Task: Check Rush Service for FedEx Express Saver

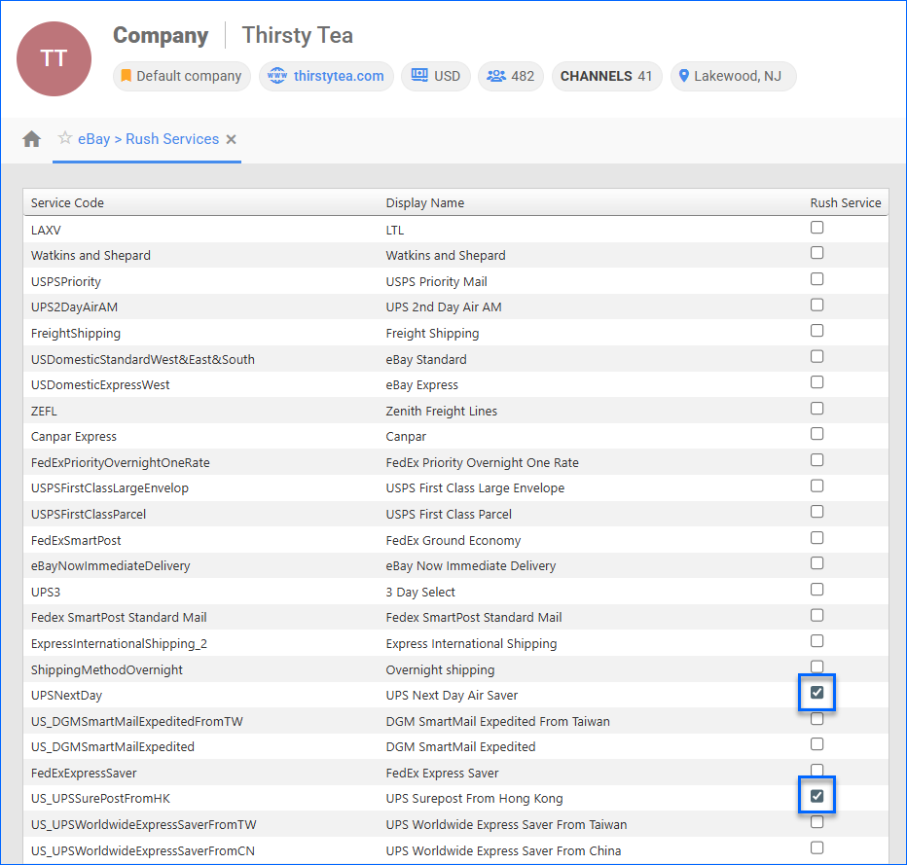Action: tap(817, 770)
